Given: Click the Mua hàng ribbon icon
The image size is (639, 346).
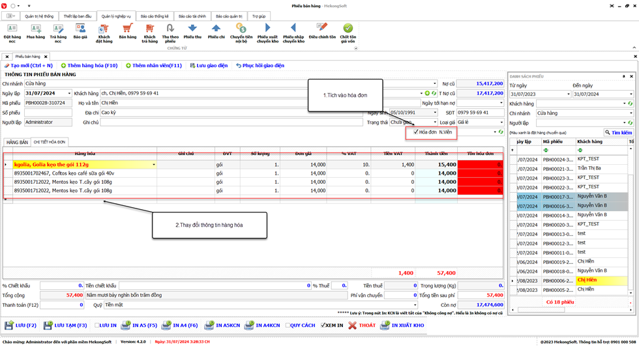Looking at the screenshot, I should [36, 29].
